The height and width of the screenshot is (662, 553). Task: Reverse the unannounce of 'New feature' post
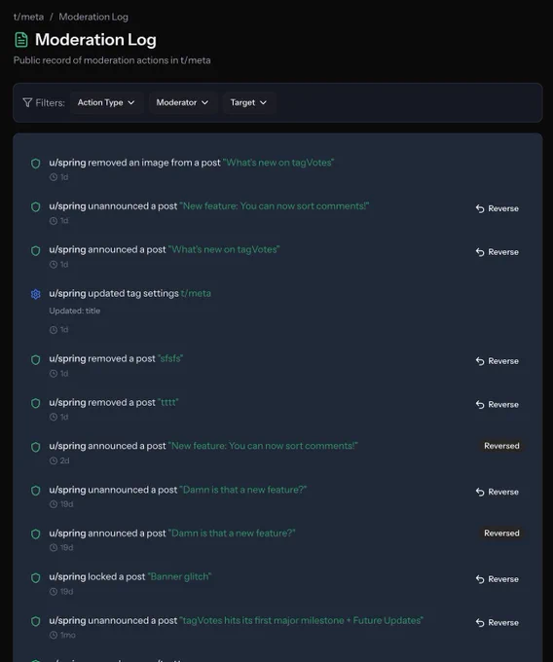coord(498,208)
